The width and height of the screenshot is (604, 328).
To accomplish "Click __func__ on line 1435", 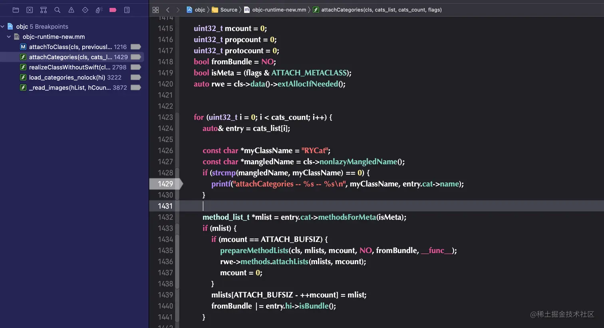I will [437, 251].
